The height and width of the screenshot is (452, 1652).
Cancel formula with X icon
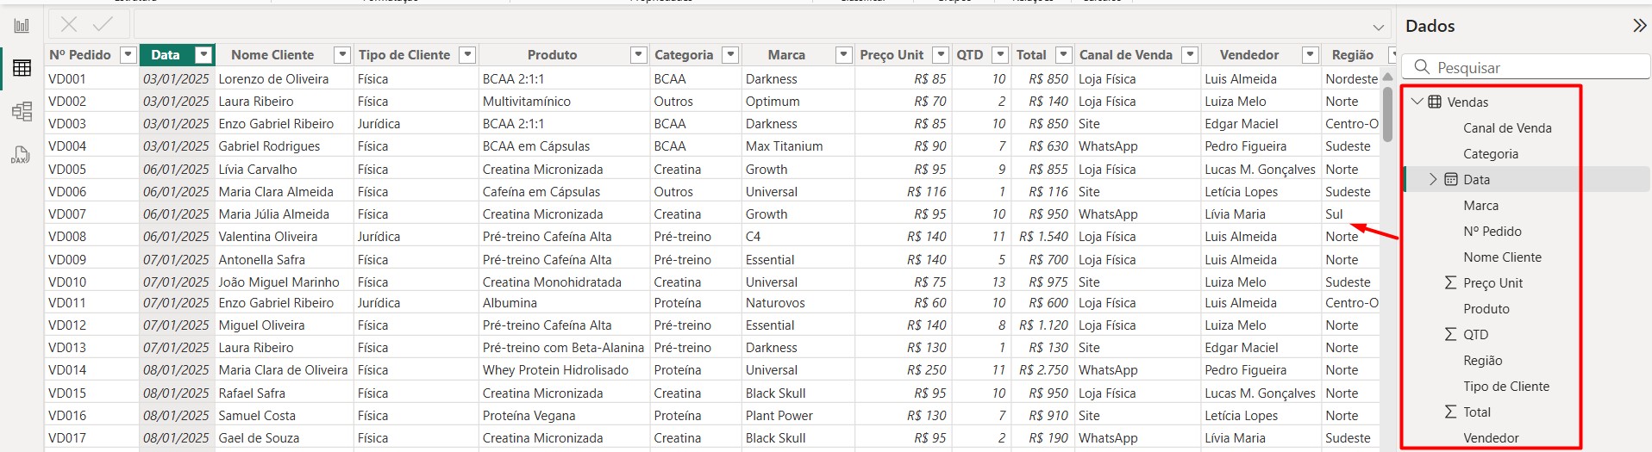[x=69, y=24]
